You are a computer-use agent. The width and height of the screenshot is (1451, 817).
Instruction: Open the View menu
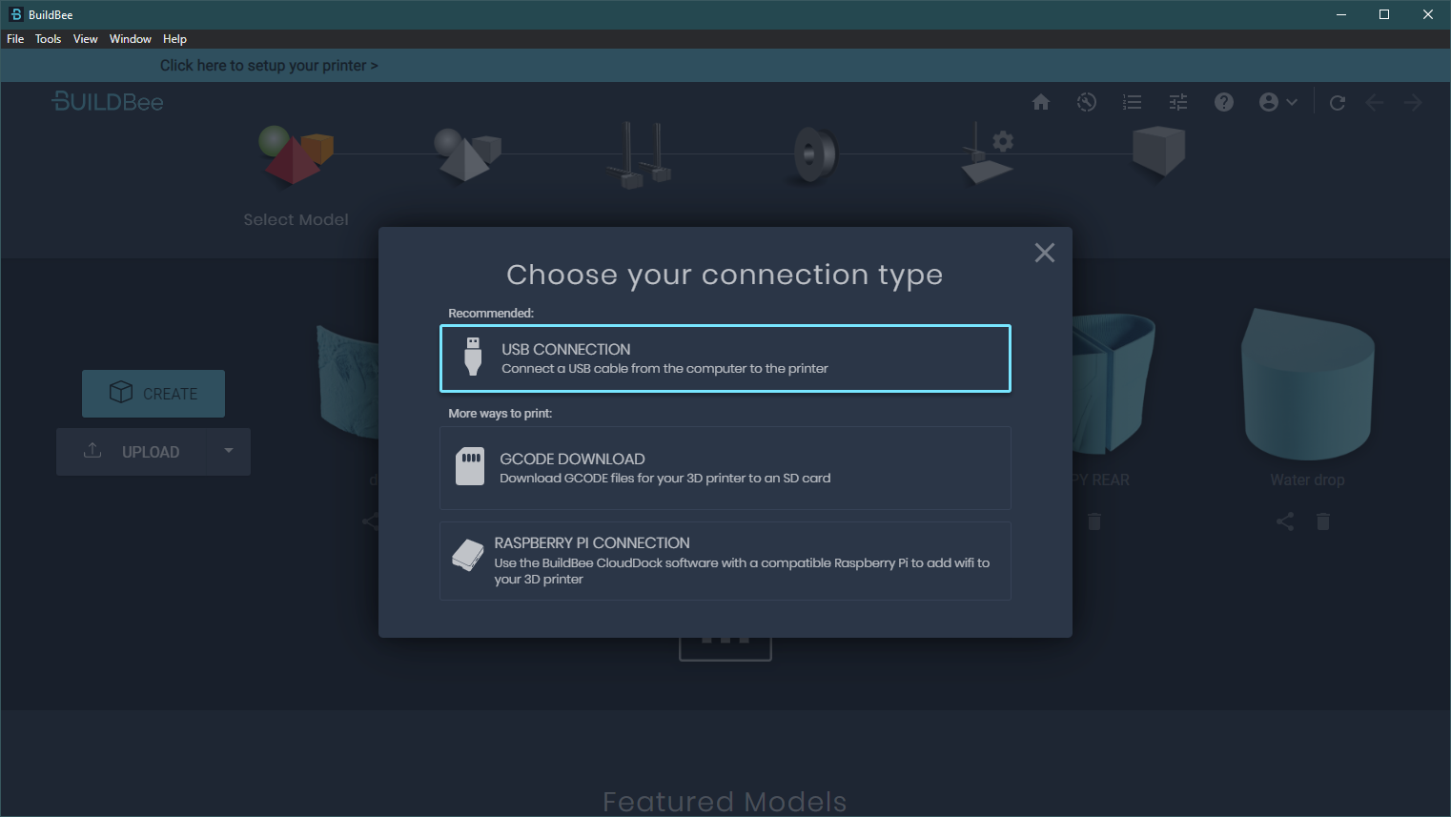pyautogui.click(x=86, y=39)
